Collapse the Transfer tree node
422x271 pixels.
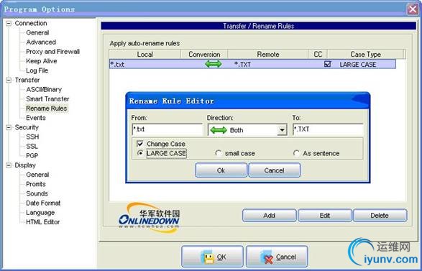[9, 81]
